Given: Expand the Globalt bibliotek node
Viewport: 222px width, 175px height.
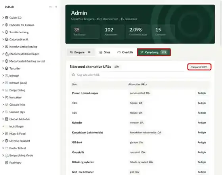Looking at the screenshot, I should (3, 119).
